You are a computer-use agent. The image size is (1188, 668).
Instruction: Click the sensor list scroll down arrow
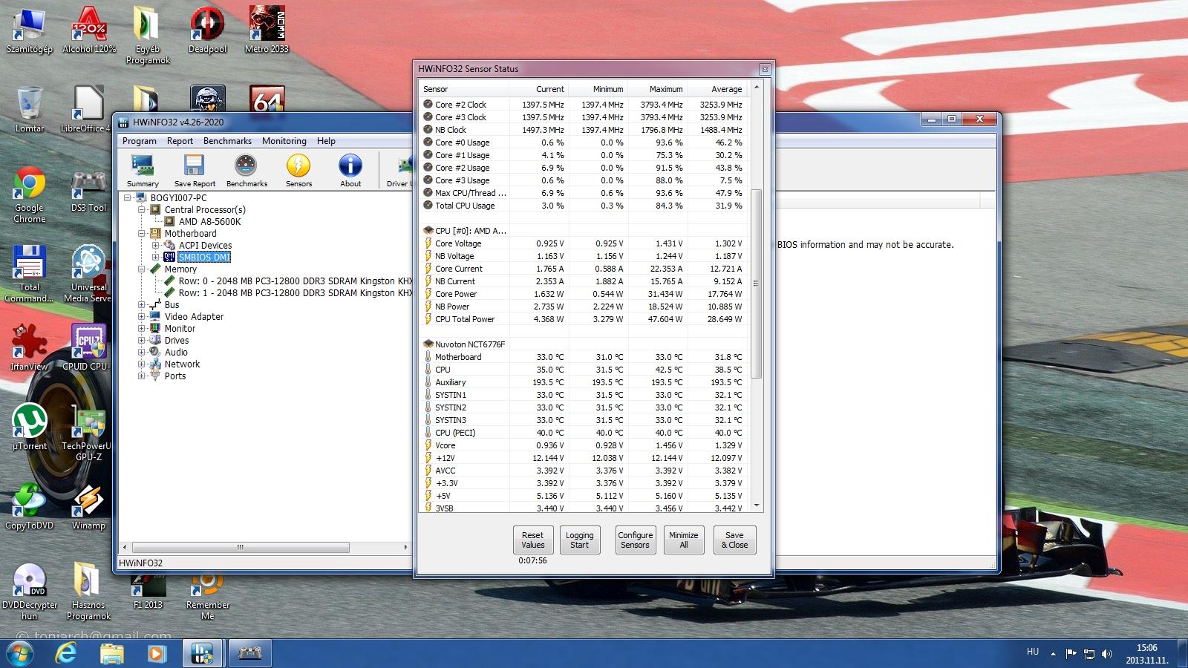coord(757,505)
